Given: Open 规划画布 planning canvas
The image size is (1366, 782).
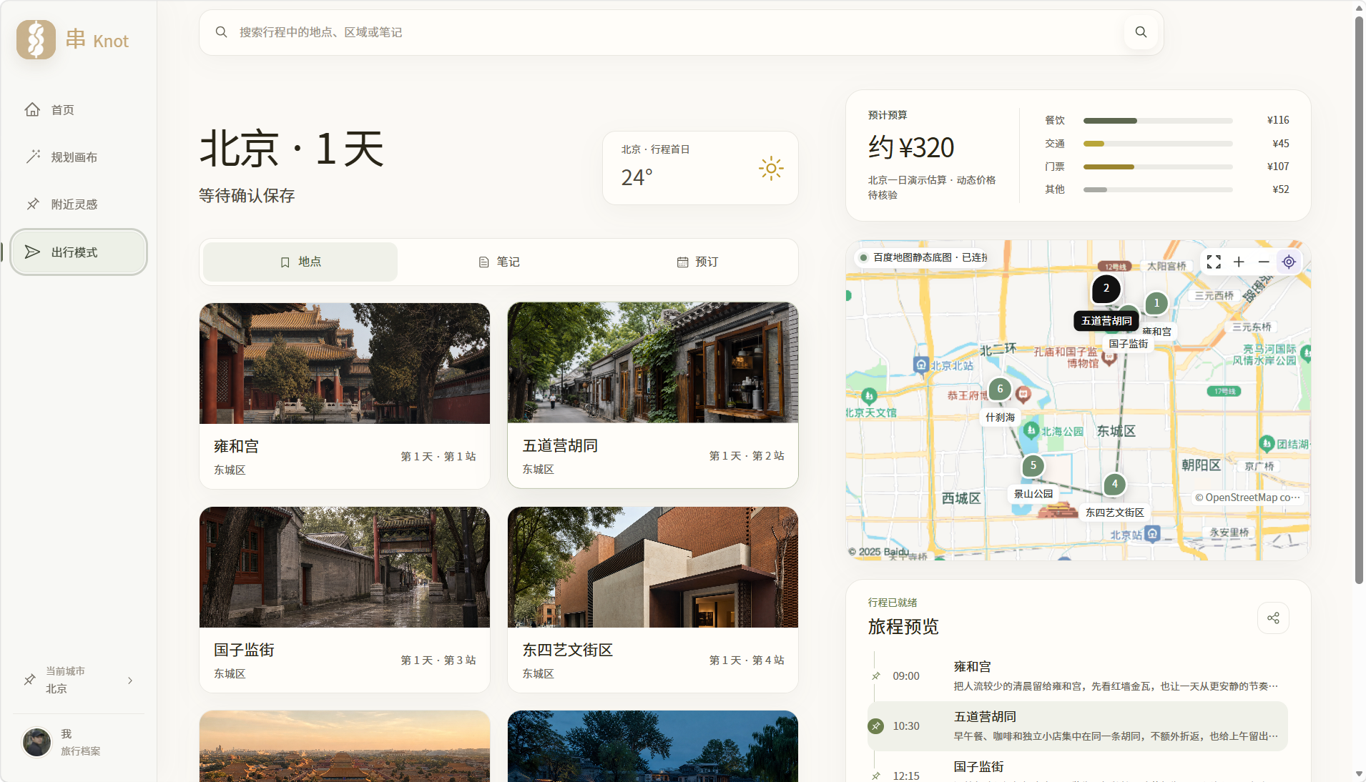Looking at the screenshot, I should point(79,157).
